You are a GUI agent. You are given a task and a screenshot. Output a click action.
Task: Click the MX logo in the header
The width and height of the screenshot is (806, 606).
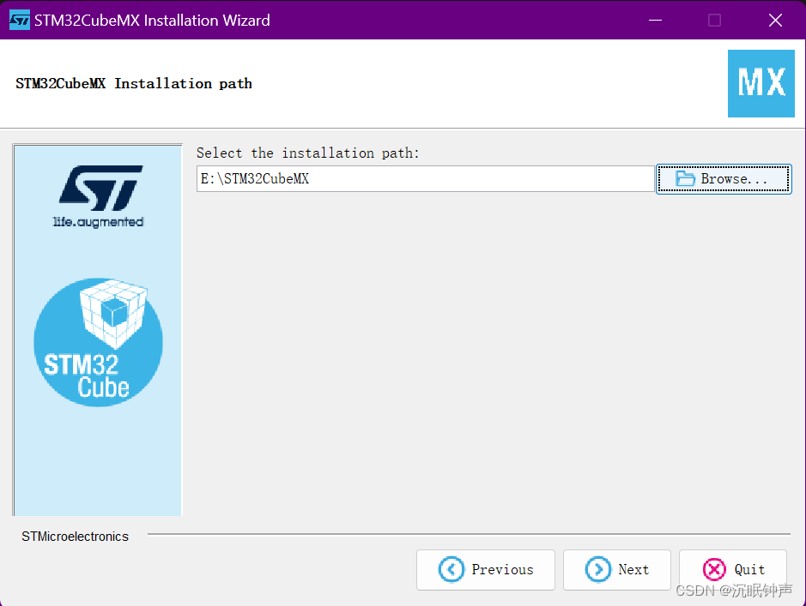761,83
